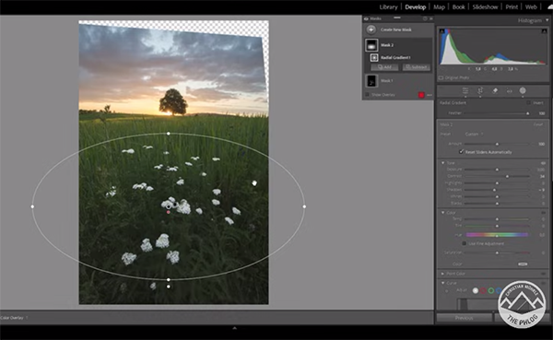Enable the Show Overlay checkbox

pos(367,95)
